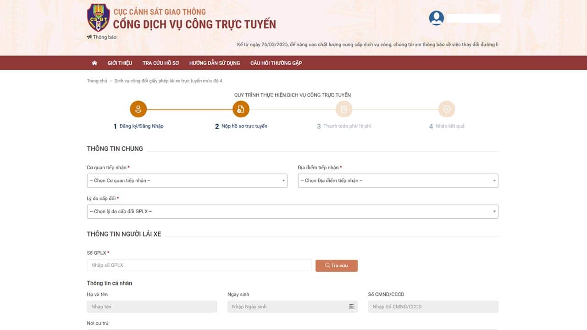Click the THÔNG TIN CHUNG heading
The image size is (587, 330).
coord(115,148)
